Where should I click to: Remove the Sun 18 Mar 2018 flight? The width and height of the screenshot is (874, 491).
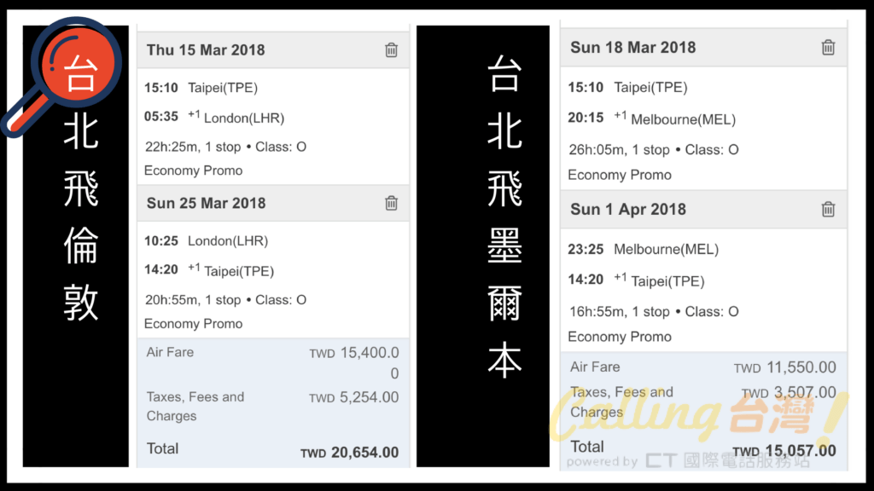coord(828,48)
